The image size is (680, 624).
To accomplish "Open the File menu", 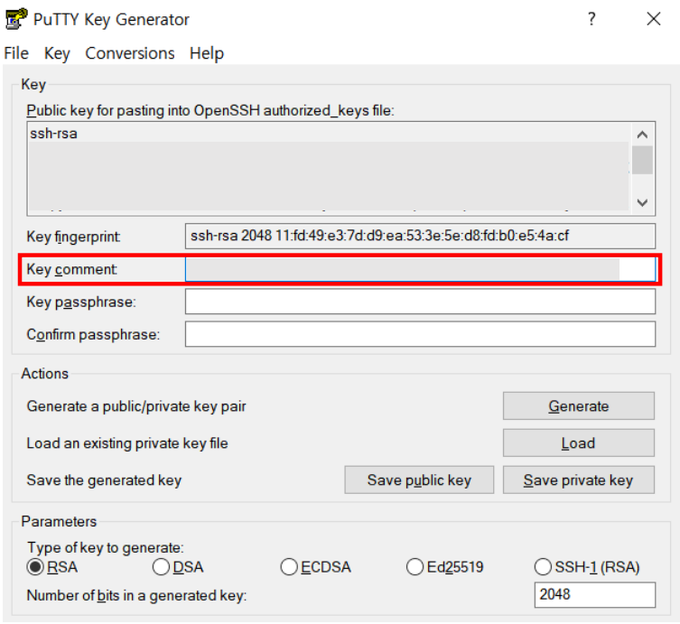I will point(16,53).
